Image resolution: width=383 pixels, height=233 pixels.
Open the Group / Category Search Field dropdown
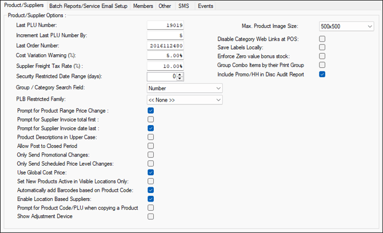185,89
